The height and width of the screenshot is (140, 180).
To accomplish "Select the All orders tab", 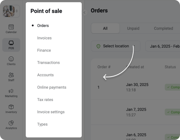I will [x=105, y=28].
